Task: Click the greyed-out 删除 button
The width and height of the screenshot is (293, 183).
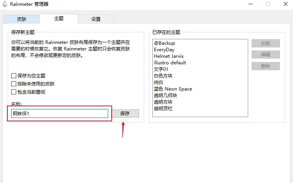Action: pos(266,66)
